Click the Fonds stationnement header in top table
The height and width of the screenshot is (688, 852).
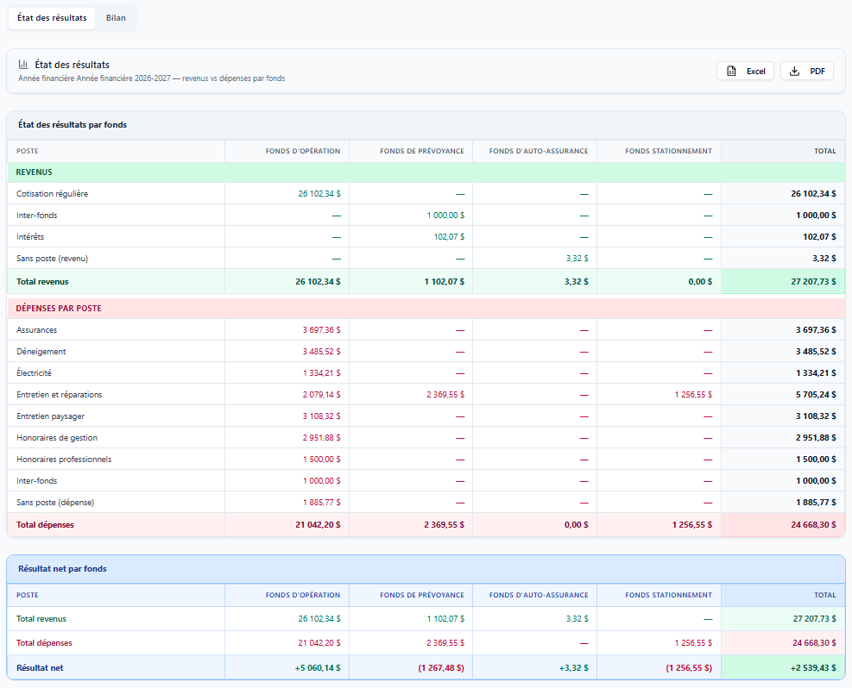coord(668,151)
